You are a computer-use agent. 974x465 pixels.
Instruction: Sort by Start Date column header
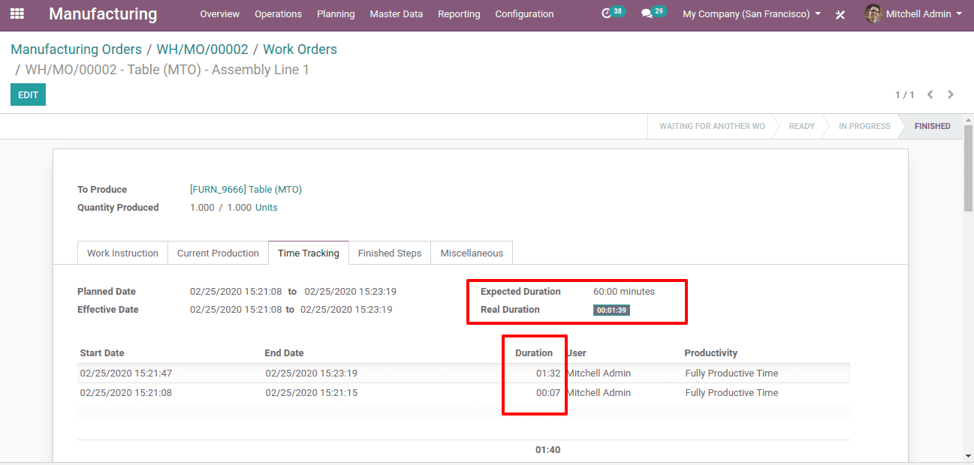tap(102, 352)
